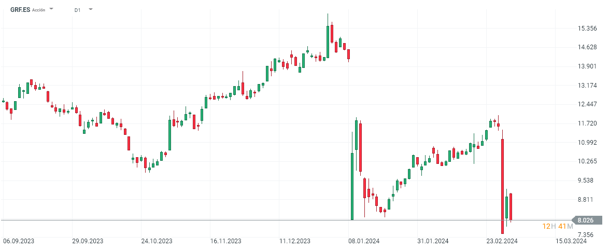Select the 13.901 price scale value
The height and width of the screenshot is (250, 609).
pyautogui.click(x=587, y=66)
